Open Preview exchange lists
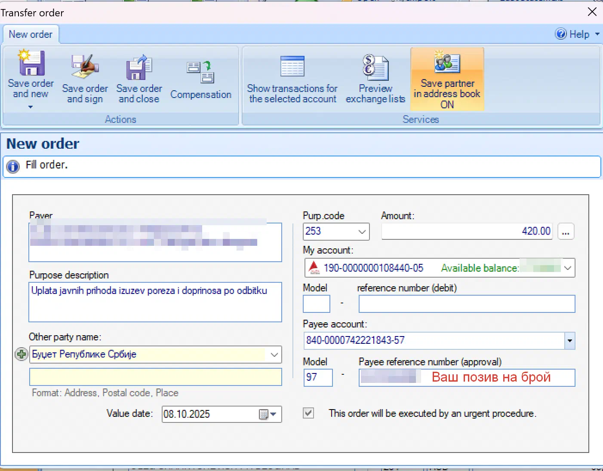This screenshot has height=471, width=603. point(375,68)
